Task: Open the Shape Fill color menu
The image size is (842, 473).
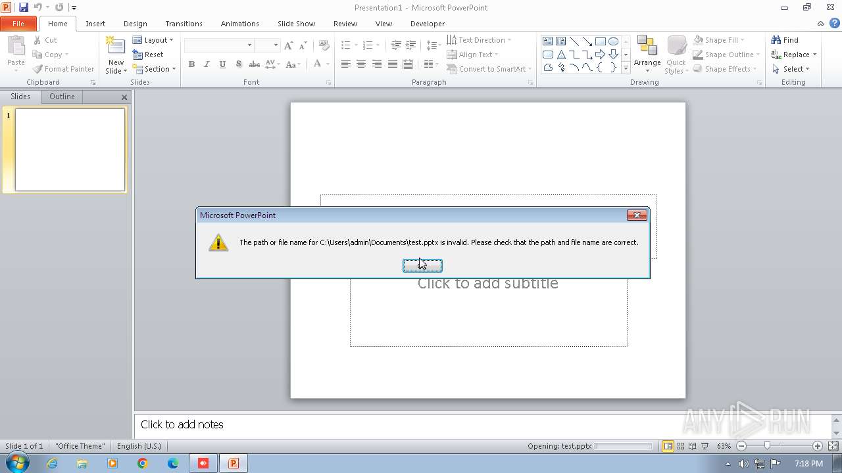Action: (x=719, y=40)
